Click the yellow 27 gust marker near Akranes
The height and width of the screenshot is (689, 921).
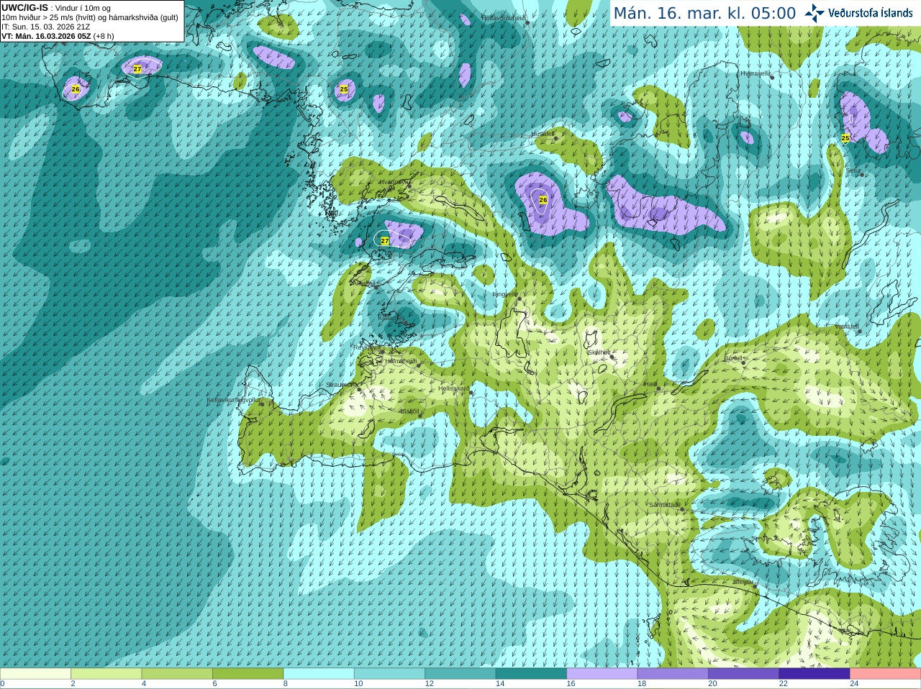[x=385, y=241]
